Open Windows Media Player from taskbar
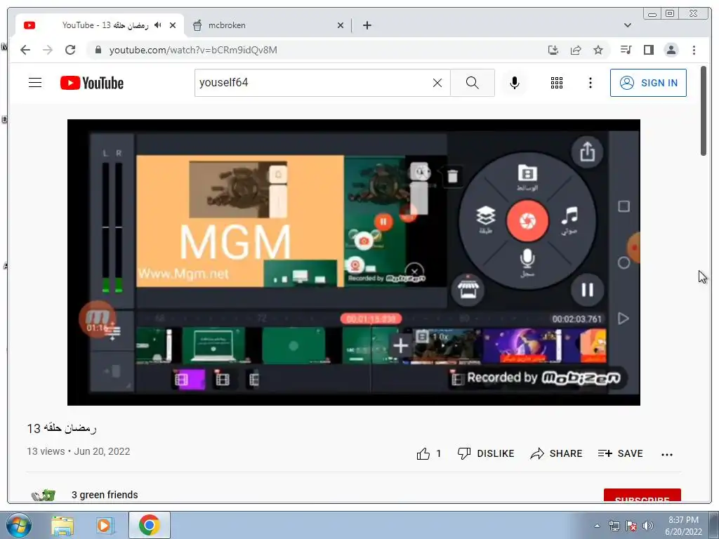The height and width of the screenshot is (539, 719). (x=105, y=525)
